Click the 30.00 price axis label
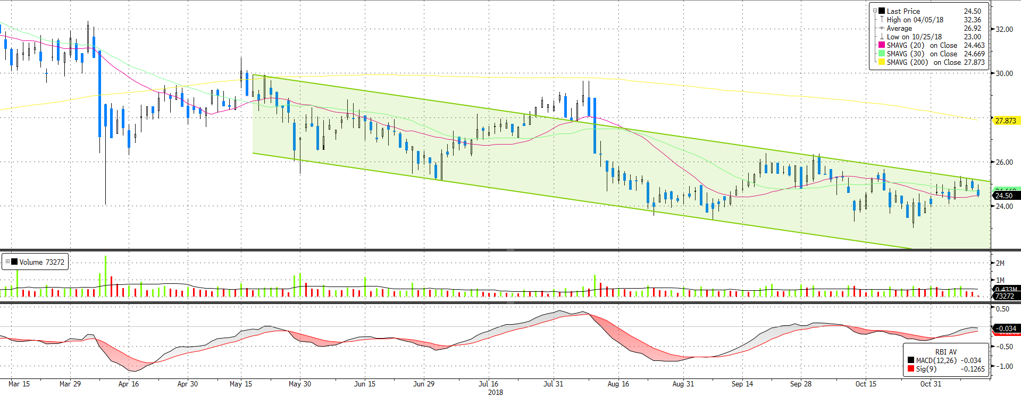The width and height of the screenshot is (1021, 396). pyautogui.click(x=1005, y=73)
